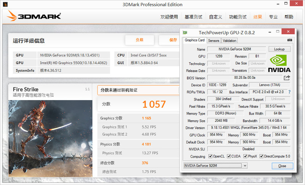
Task: Click the GPU-Z screenshot camera icon
Action: pos(290,40)
